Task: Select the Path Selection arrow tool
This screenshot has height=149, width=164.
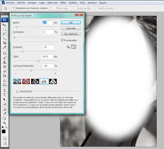Action: pos(5,99)
